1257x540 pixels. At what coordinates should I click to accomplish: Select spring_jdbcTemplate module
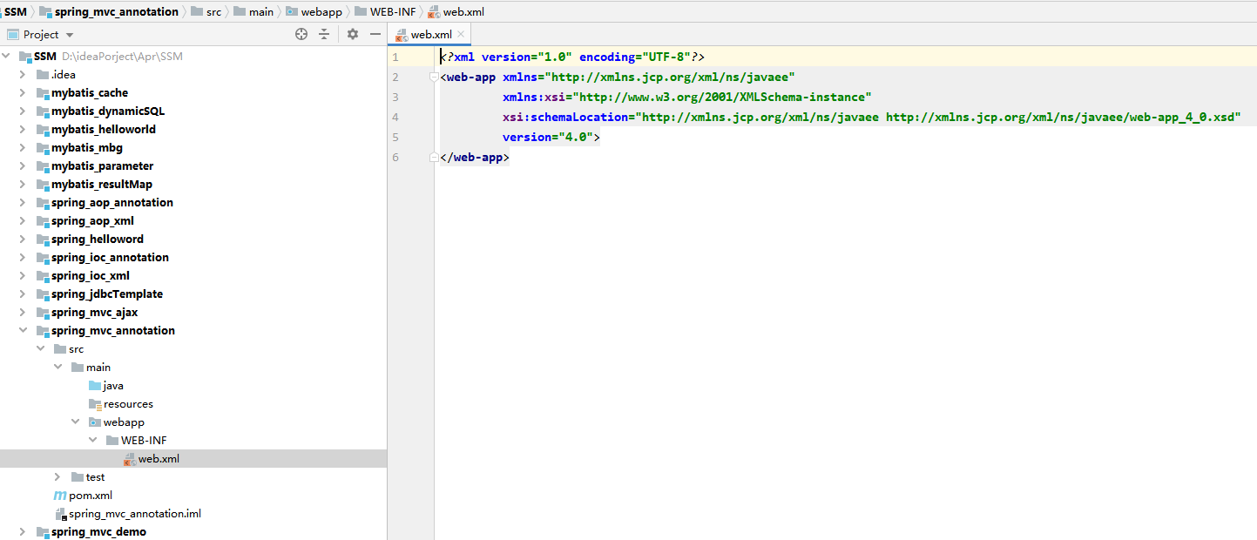(107, 294)
